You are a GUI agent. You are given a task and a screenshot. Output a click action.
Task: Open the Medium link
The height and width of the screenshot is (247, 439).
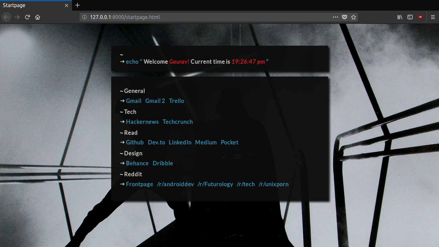tap(206, 142)
